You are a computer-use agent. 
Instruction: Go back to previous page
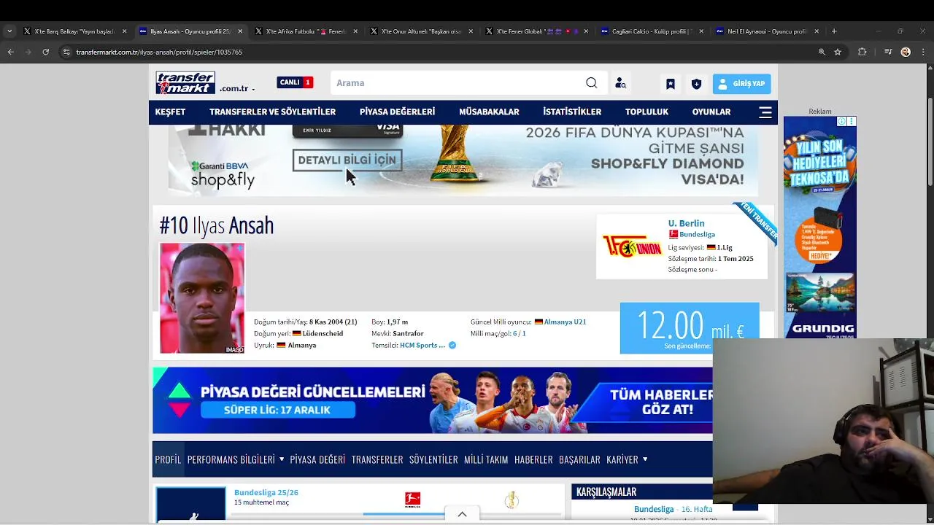[x=10, y=52]
